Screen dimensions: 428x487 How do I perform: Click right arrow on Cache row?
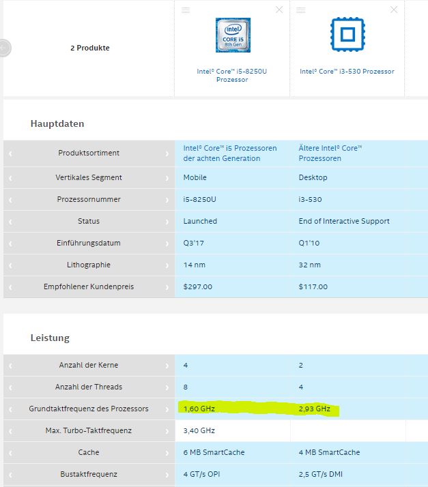coord(167,453)
